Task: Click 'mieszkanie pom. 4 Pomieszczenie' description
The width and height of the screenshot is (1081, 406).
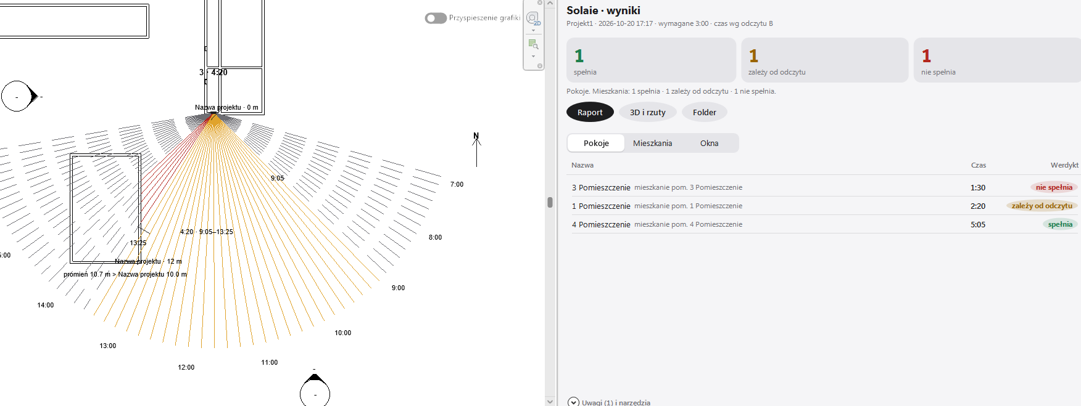Action: (688, 224)
